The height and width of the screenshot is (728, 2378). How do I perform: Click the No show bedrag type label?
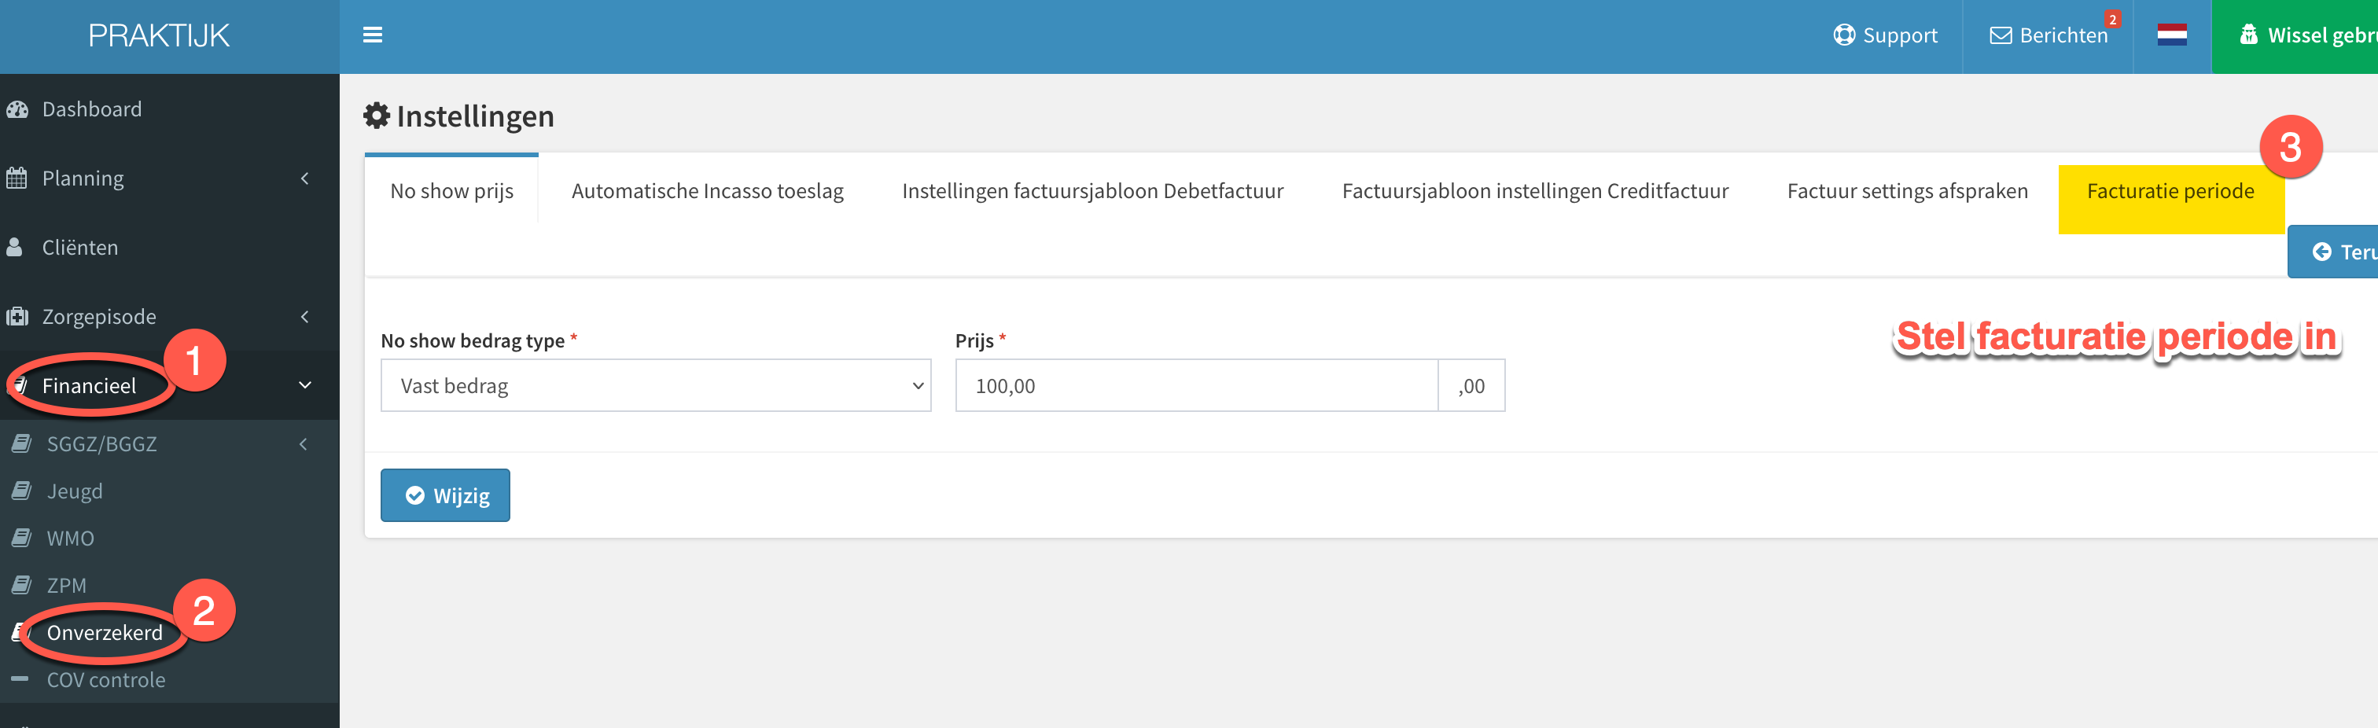473,340
